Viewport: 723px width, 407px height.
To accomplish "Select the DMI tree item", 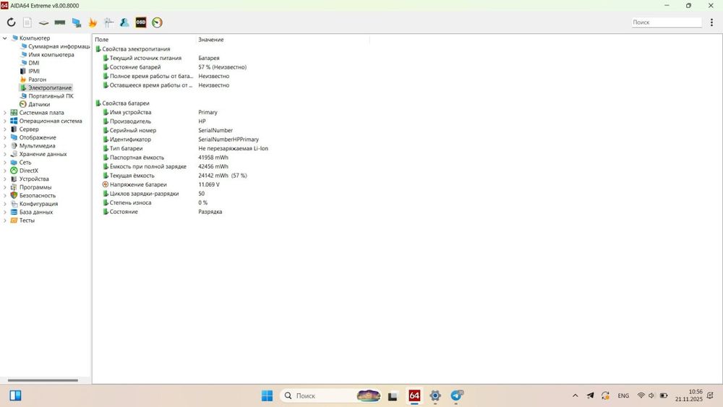I will (x=34, y=63).
